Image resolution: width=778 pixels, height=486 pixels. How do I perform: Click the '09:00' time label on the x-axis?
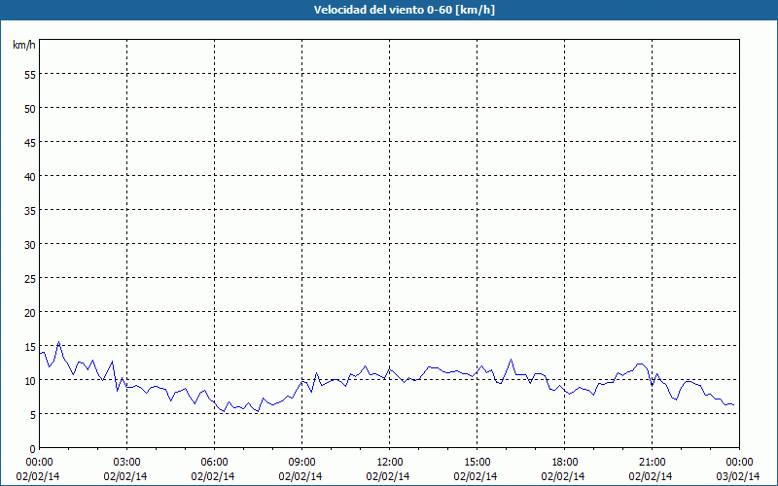click(302, 463)
